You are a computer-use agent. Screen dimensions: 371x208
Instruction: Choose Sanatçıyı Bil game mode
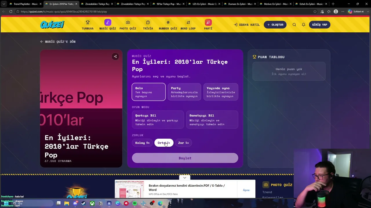pos(212,120)
